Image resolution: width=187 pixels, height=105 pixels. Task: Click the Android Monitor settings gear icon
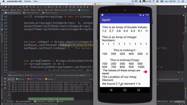click(179, 72)
